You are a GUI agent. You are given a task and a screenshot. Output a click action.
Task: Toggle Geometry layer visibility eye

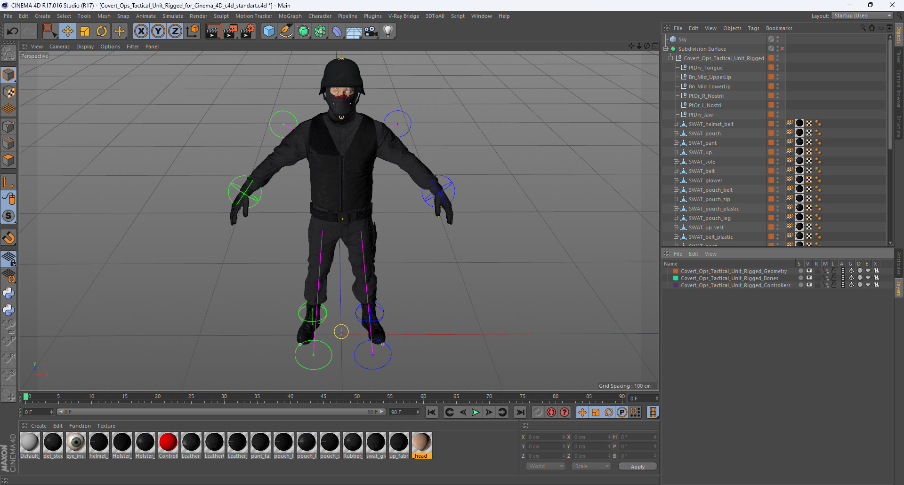[x=809, y=271]
